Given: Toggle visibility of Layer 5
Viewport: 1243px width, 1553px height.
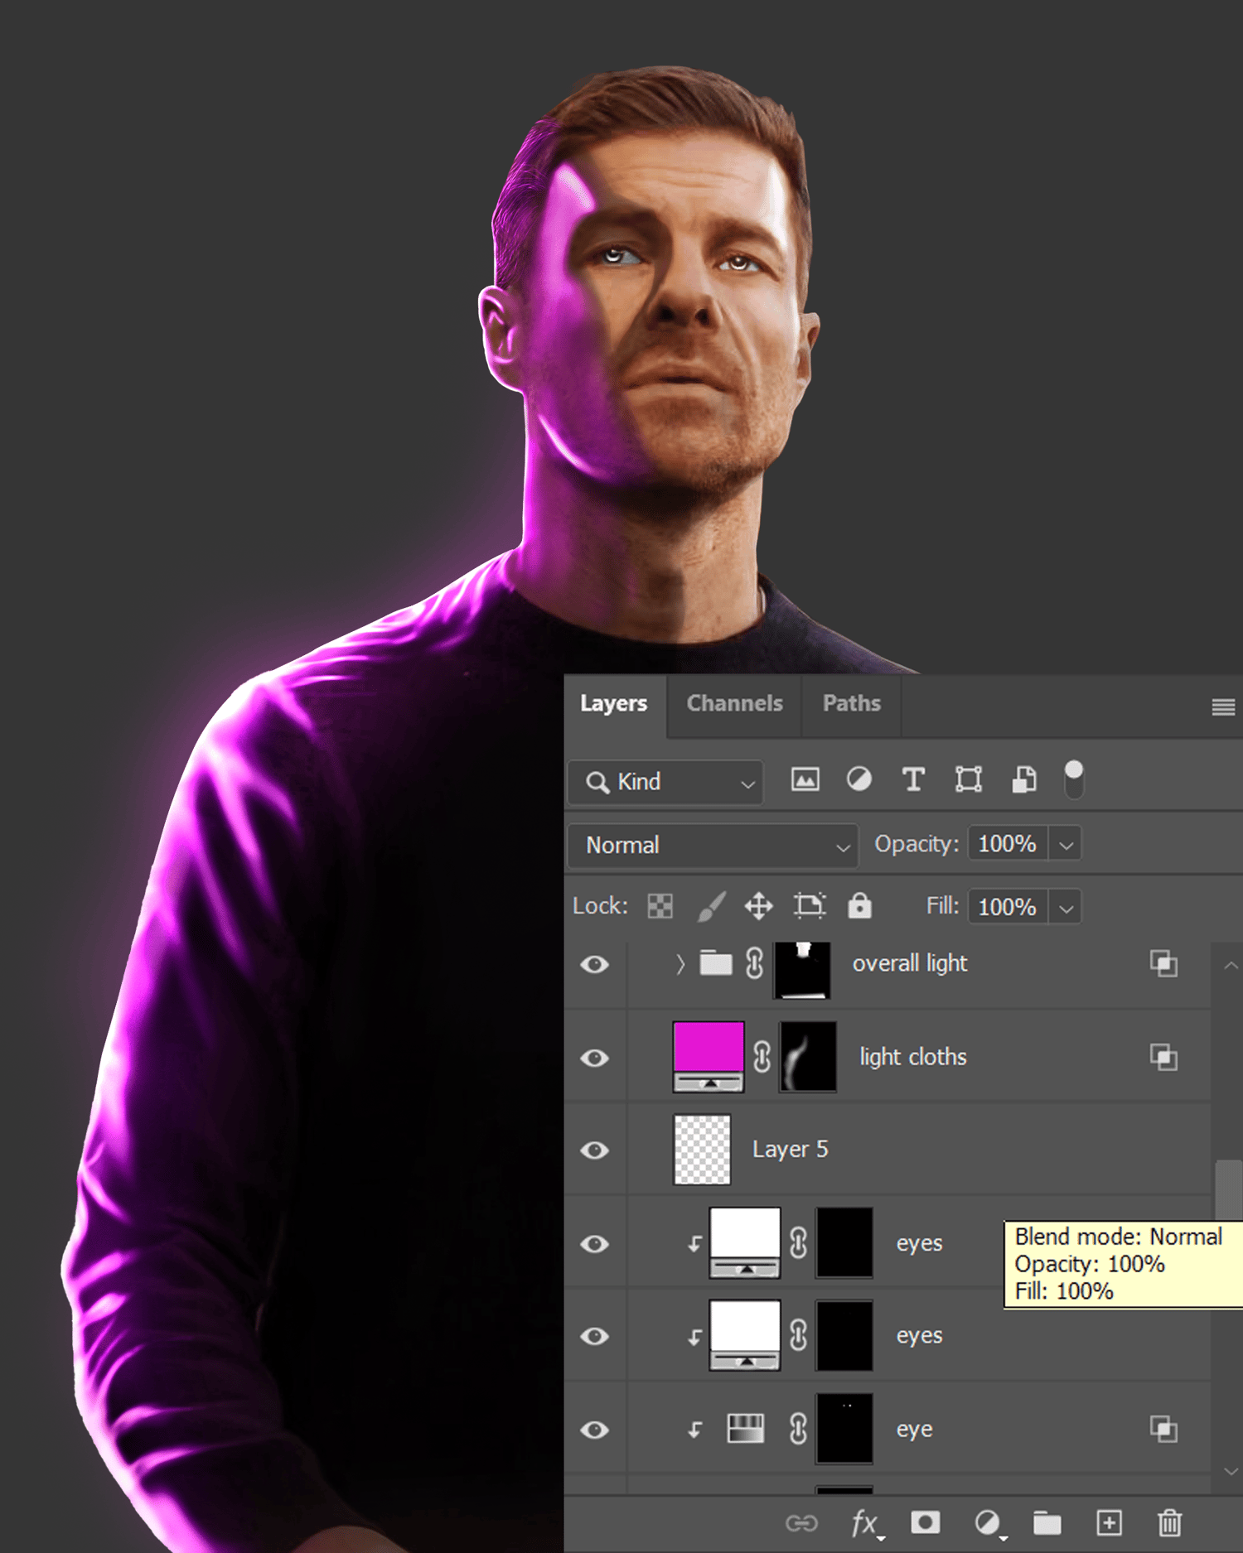Looking at the screenshot, I should click(x=594, y=1150).
